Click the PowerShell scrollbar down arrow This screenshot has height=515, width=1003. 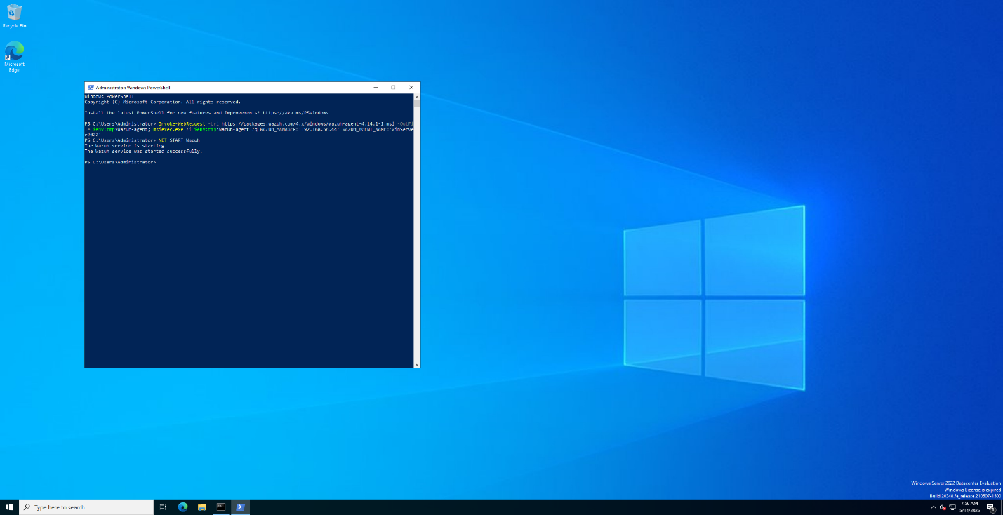click(x=417, y=364)
